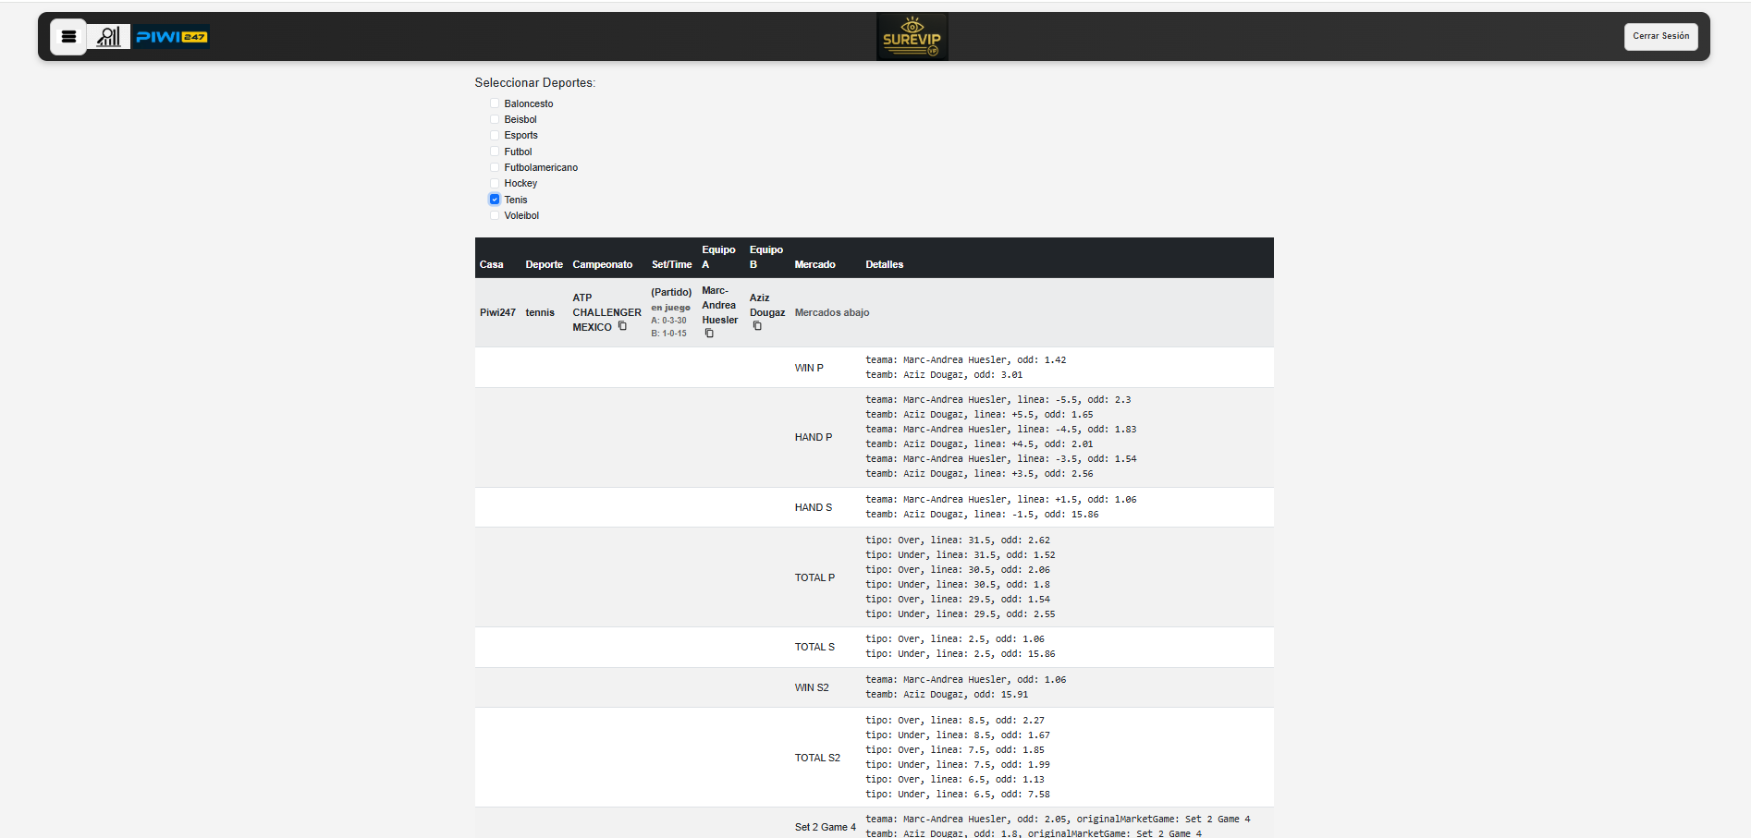The image size is (1751, 838).
Task: Click the statistics chart icon
Action: pyautogui.click(x=108, y=37)
